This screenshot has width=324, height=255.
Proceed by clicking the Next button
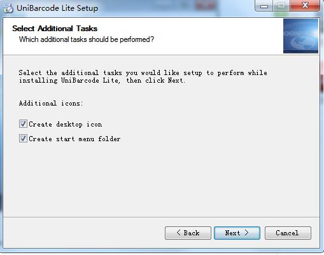coord(237,233)
